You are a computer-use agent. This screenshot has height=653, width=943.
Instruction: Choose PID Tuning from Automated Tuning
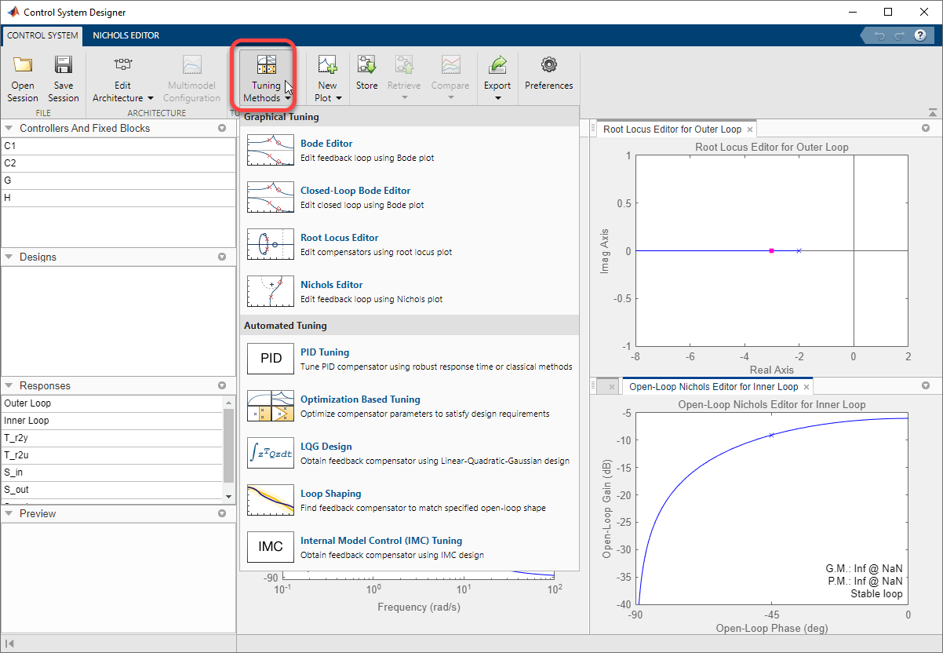point(325,352)
